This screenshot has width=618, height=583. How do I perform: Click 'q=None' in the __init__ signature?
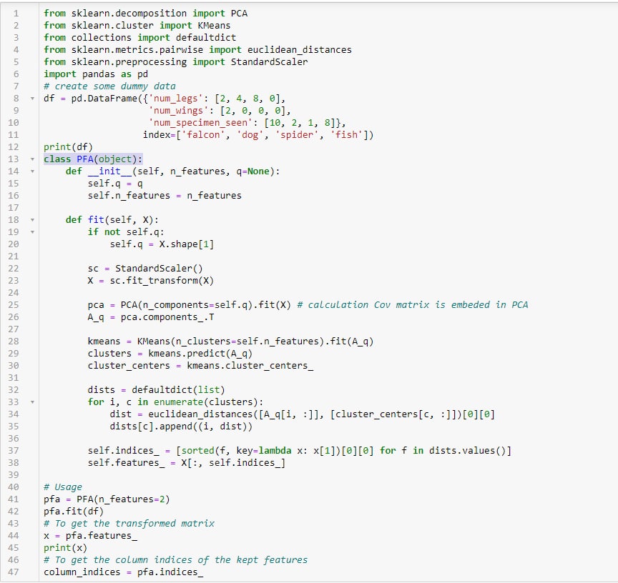(253, 171)
